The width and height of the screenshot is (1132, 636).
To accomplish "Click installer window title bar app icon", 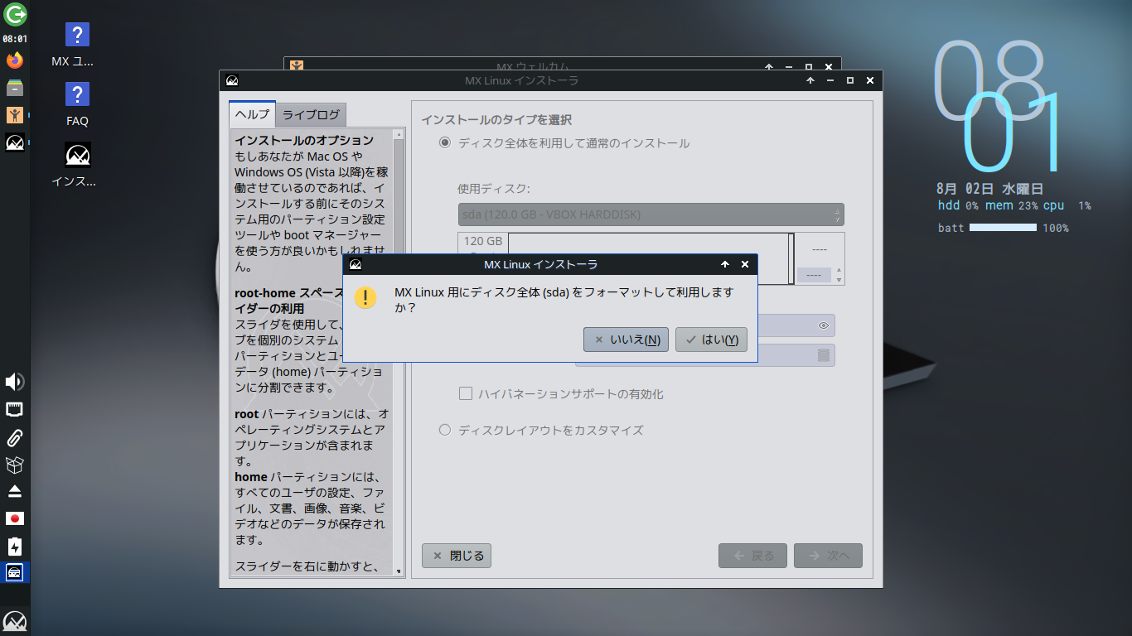I will tap(232, 80).
